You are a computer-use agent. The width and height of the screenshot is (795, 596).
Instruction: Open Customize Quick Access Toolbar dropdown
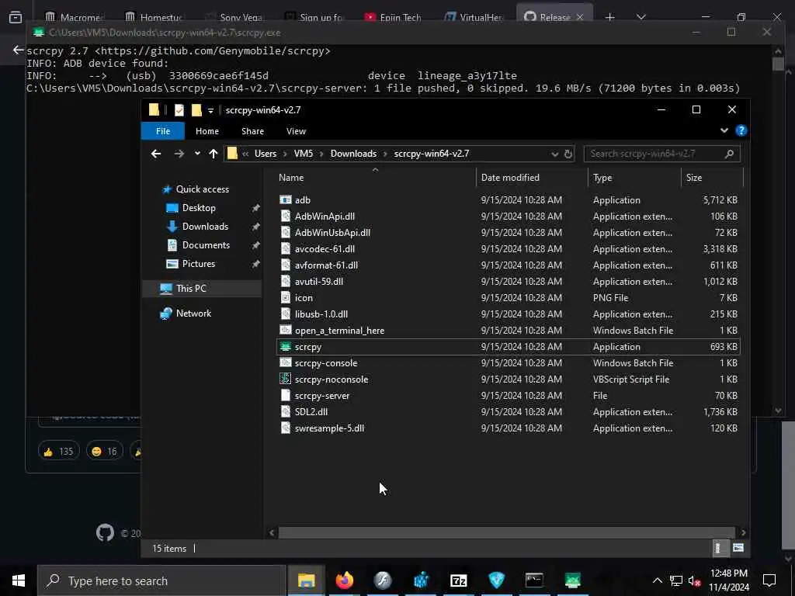click(x=210, y=110)
